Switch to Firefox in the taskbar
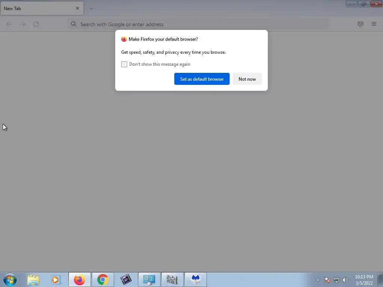Viewport: 383px width, 287px height. [80, 280]
